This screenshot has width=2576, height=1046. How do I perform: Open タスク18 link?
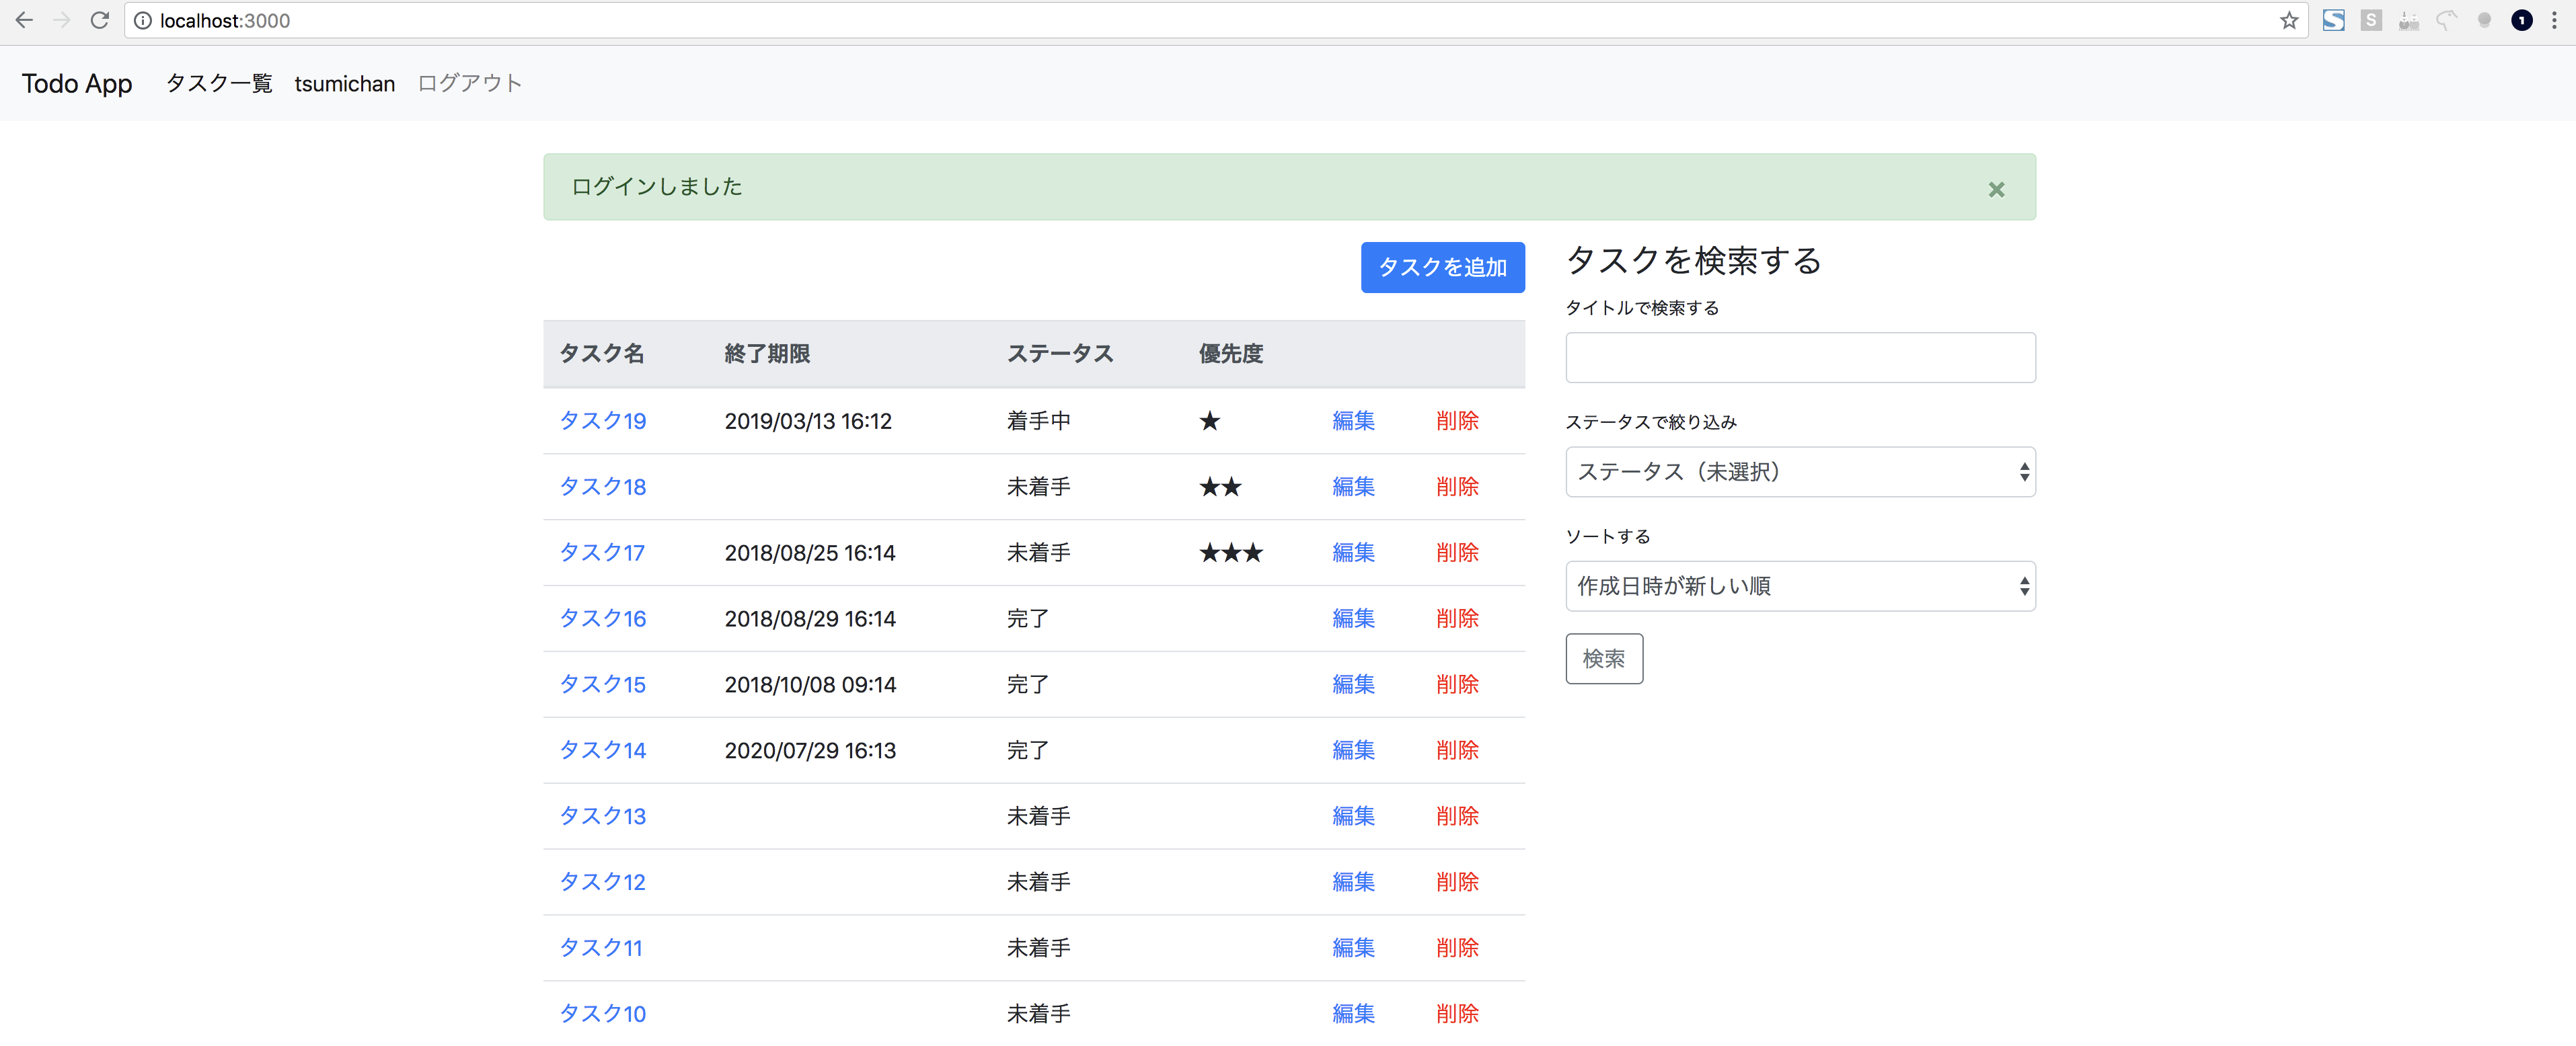pyautogui.click(x=603, y=487)
